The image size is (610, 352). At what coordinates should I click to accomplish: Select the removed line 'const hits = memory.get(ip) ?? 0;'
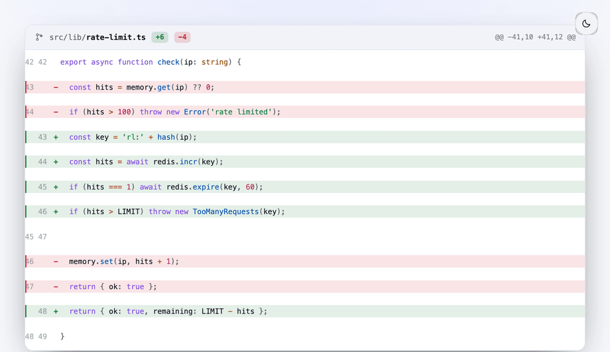point(305,87)
